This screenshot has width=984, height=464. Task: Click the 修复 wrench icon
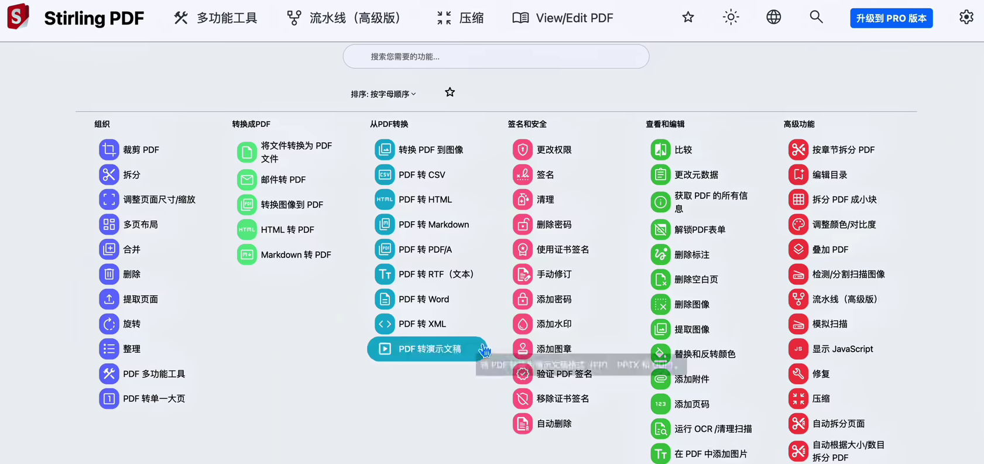click(798, 373)
